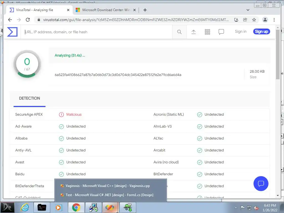This screenshot has height=213, width=284.
Task: Click the file SHA-256 hash text
Action: click(x=118, y=75)
